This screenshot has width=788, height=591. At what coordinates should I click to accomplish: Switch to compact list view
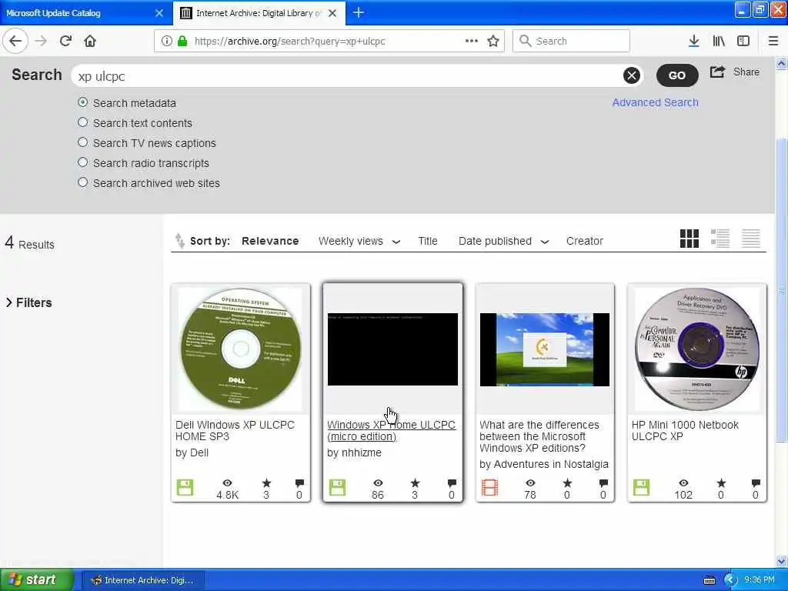tap(751, 239)
